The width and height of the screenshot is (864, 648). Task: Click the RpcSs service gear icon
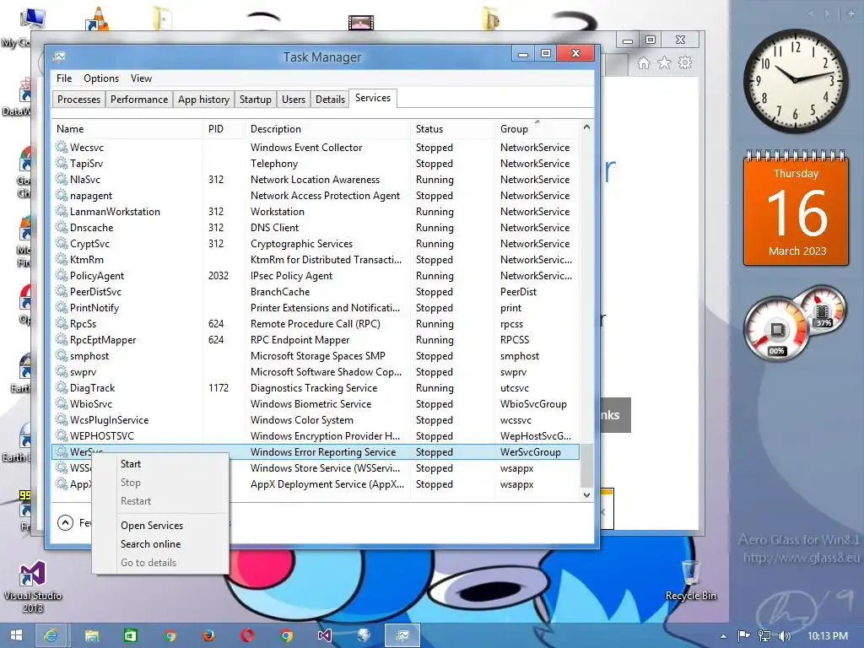61,323
